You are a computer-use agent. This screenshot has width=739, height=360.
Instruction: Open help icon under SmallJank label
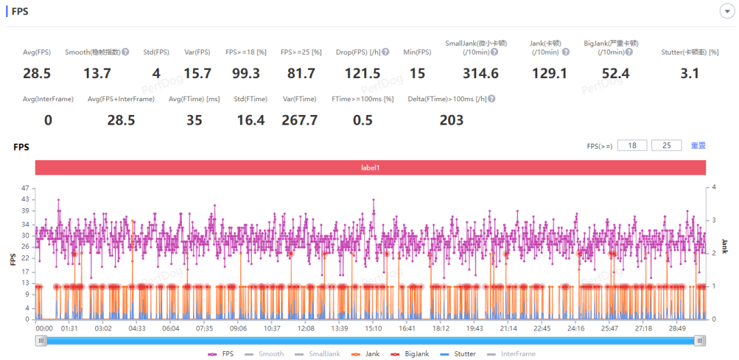click(494, 52)
